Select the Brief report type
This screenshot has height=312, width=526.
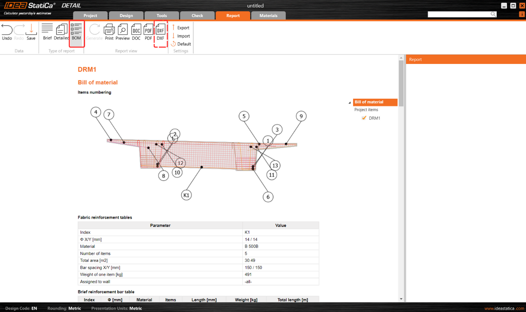(x=47, y=32)
